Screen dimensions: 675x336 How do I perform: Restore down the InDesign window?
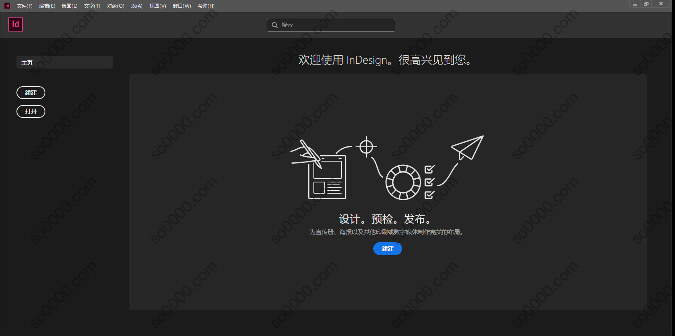tap(646, 4)
